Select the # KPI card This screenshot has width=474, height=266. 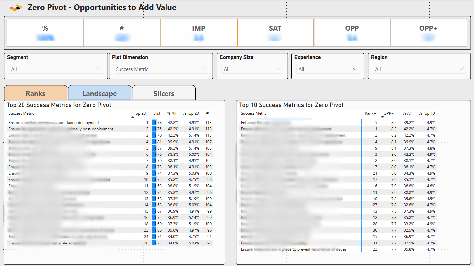tap(122, 32)
